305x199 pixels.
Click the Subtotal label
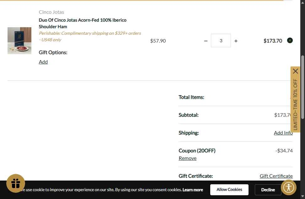[189, 115]
